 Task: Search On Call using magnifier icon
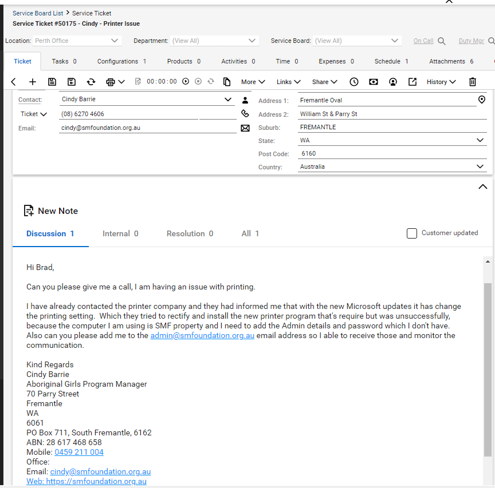442,41
